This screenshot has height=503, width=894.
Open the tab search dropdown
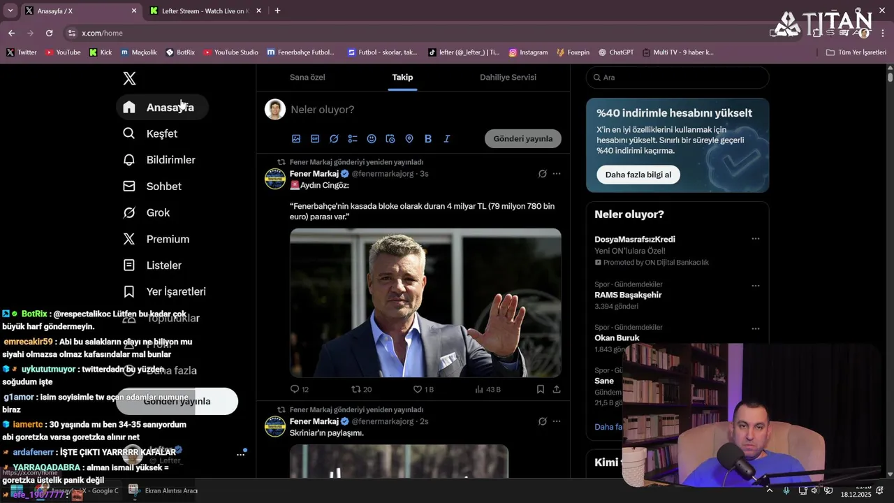coord(10,10)
